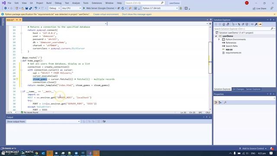Click the Undo arrow in the toolbar
Image resolution: width=277 pixels, height=156 pixels.
point(36,8)
